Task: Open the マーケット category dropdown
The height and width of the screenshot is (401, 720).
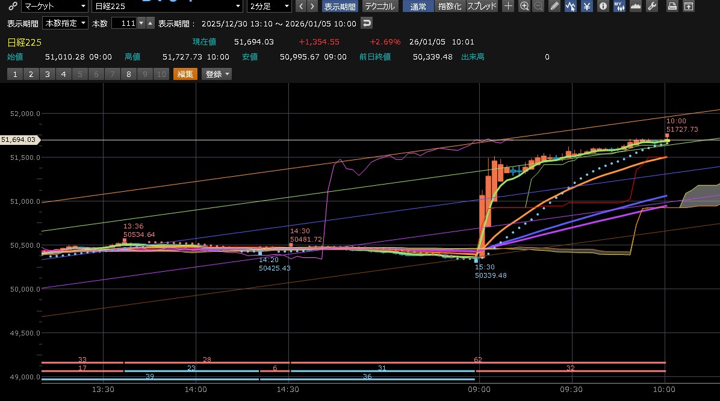Action: 55,6
